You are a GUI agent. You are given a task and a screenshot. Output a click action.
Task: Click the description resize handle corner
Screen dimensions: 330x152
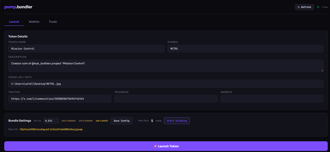click(x=322, y=71)
